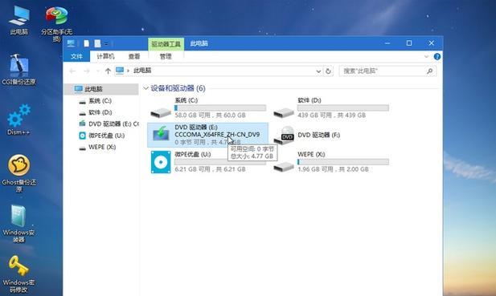Launch the 分区助手 desktop shortcut
496x296 pixels.
click(56, 16)
